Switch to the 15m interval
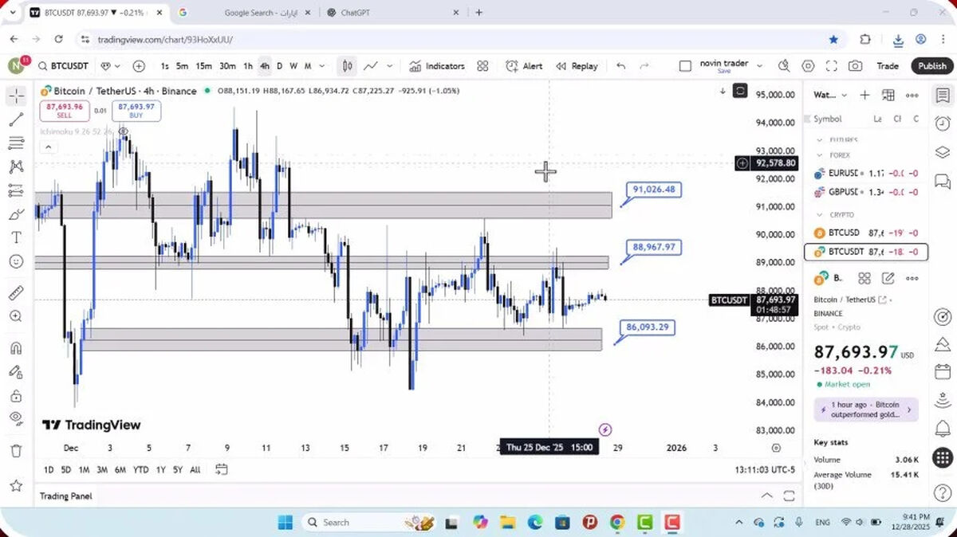Screen dimensions: 957x537 (x=204, y=66)
